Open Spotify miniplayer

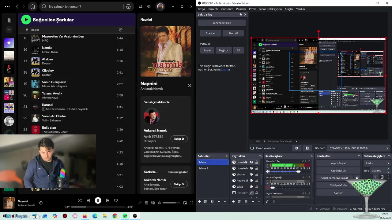185,203
